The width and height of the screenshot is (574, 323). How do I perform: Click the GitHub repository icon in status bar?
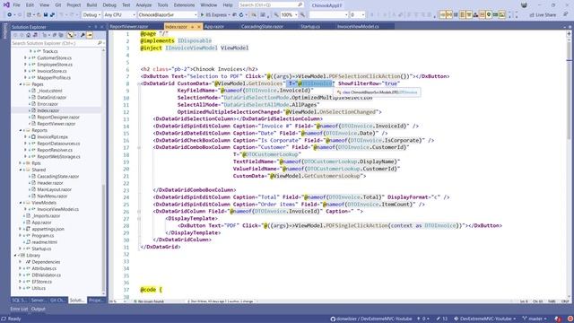coord(333,319)
